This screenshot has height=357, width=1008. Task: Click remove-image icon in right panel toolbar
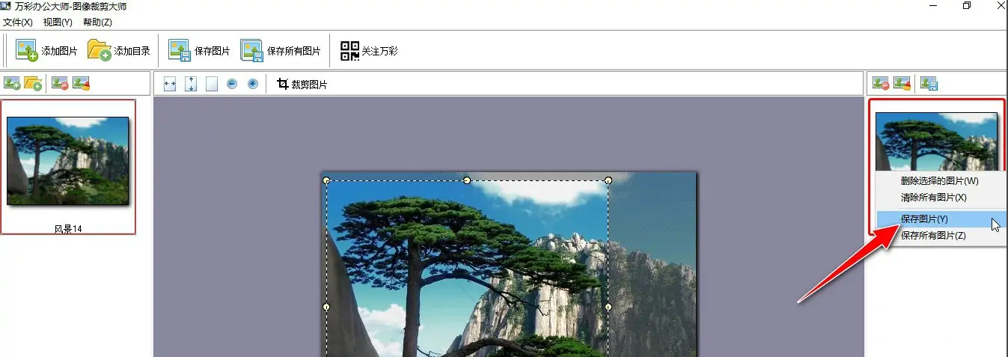882,84
